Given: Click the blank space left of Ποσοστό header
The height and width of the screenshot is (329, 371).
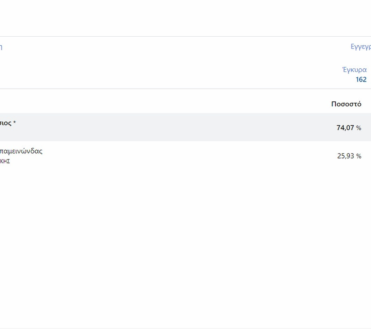Looking at the screenshot, I should 181,104.
